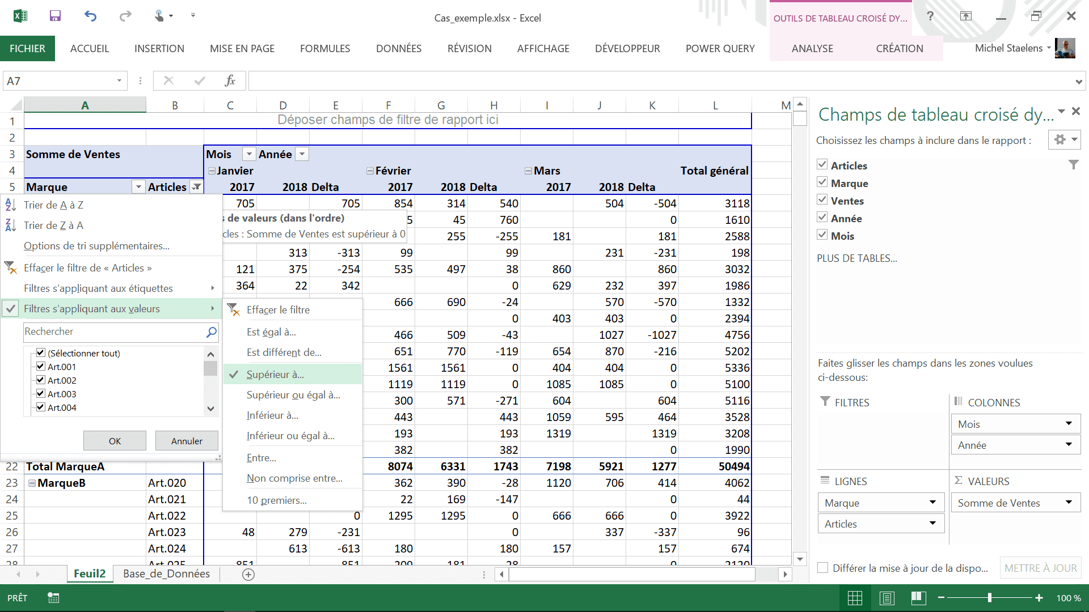Click the Undo arrow icon

click(x=90, y=16)
